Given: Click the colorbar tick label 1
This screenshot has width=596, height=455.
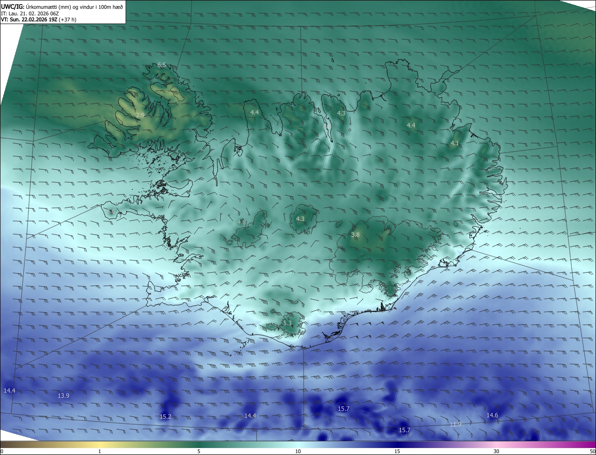Looking at the screenshot, I should (x=100, y=452).
